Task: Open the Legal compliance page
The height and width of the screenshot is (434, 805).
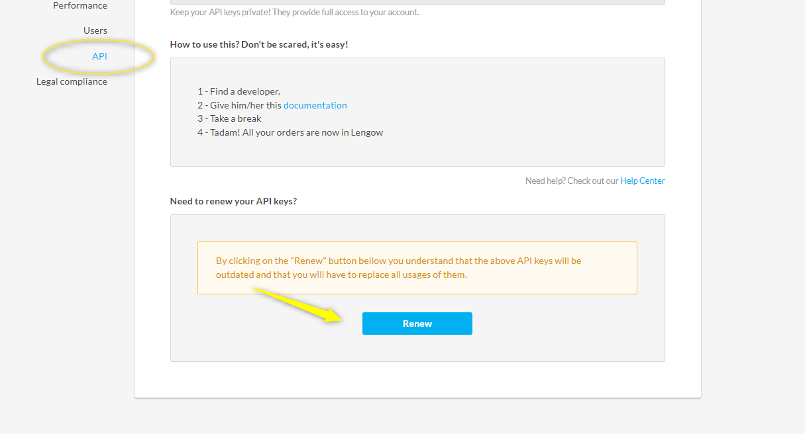Action: [x=72, y=81]
